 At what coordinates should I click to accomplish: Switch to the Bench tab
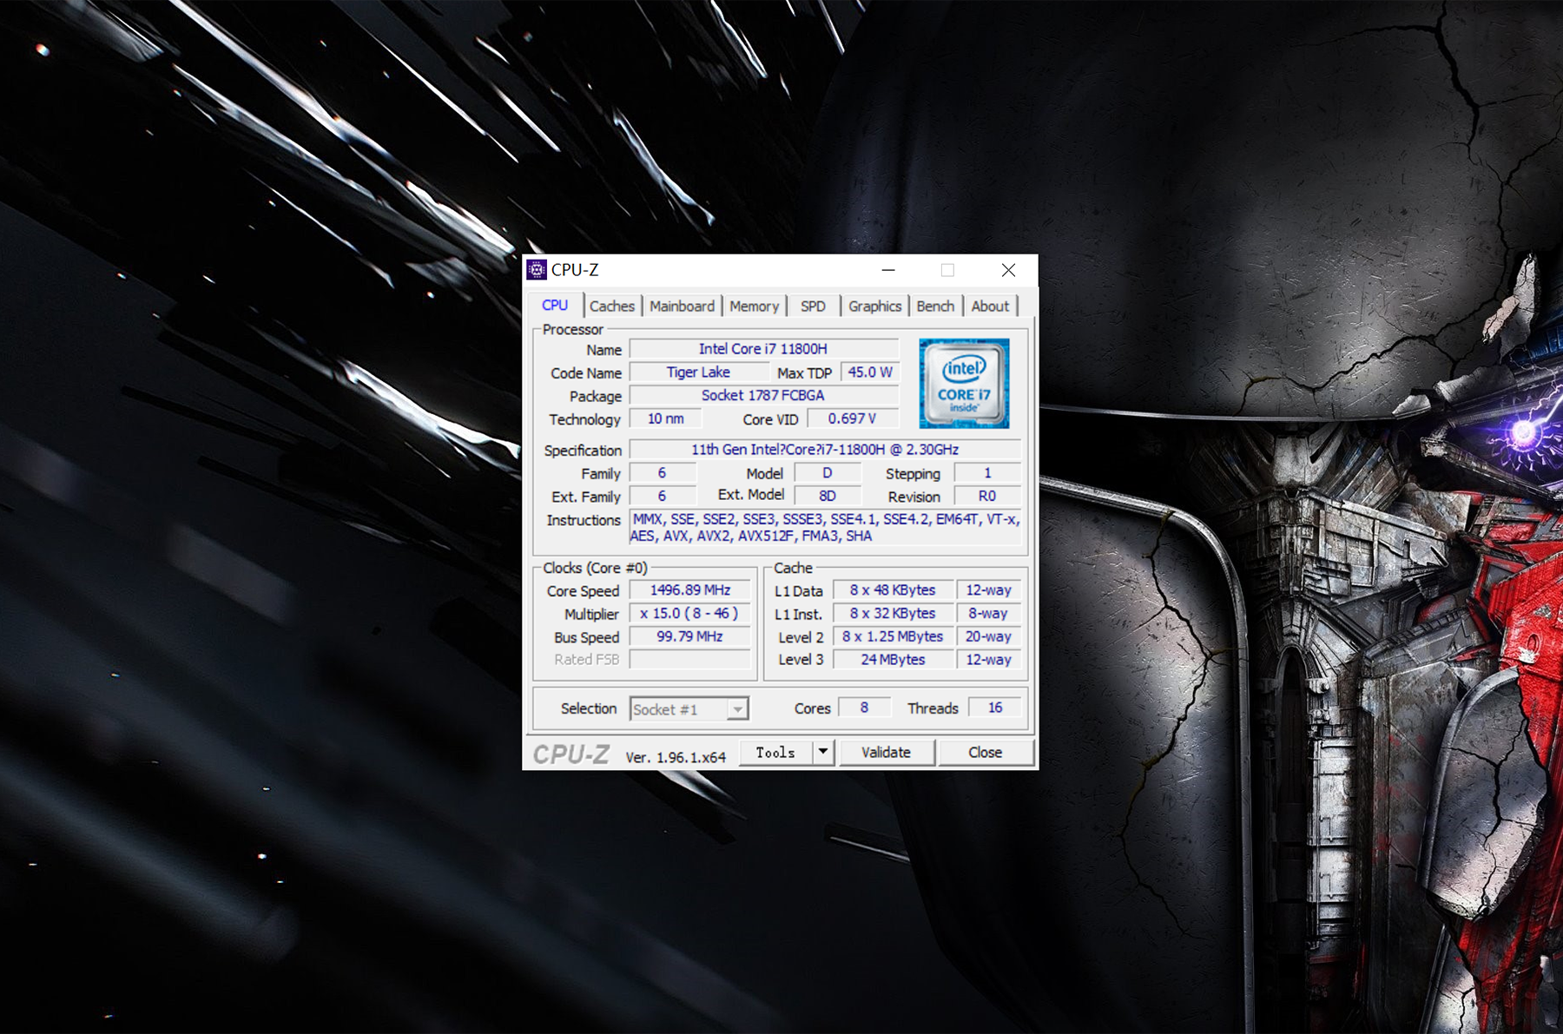tap(935, 306)
